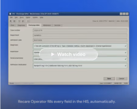Screen dimensions: 137x109
Task: Click into the Case number field
Action: pyautogui.click(x=80, y=31)
